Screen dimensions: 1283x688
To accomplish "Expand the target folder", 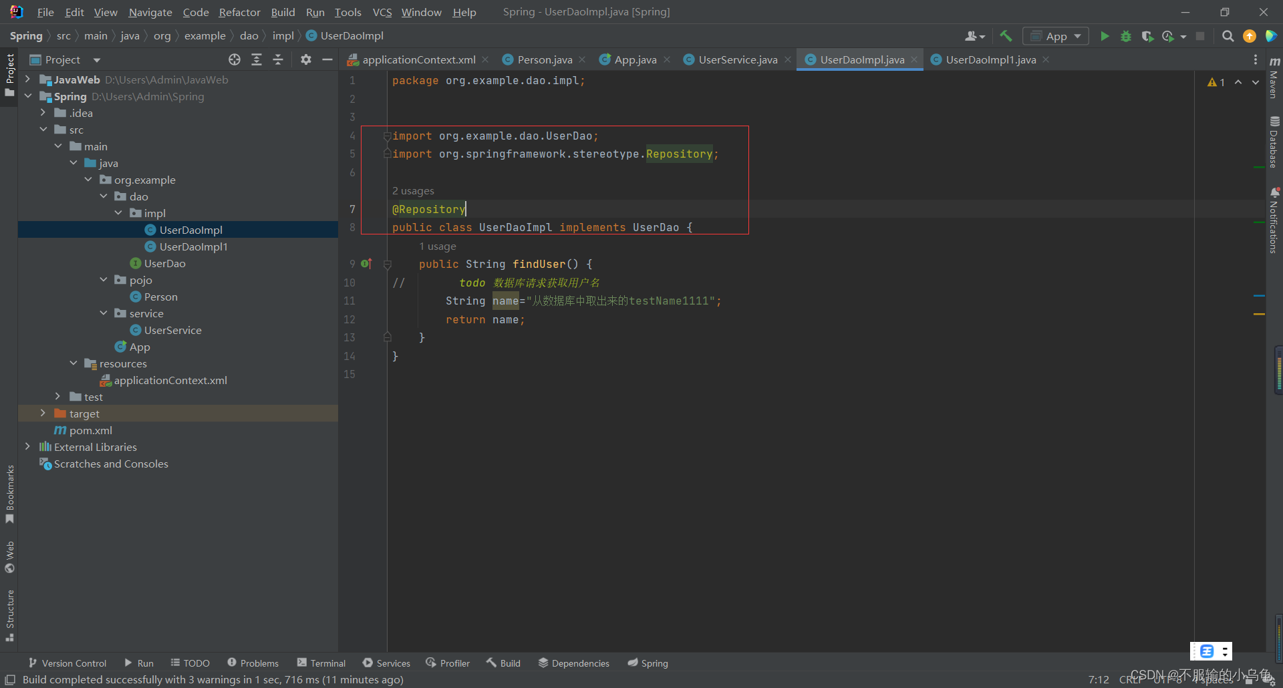I will [43, 413].
